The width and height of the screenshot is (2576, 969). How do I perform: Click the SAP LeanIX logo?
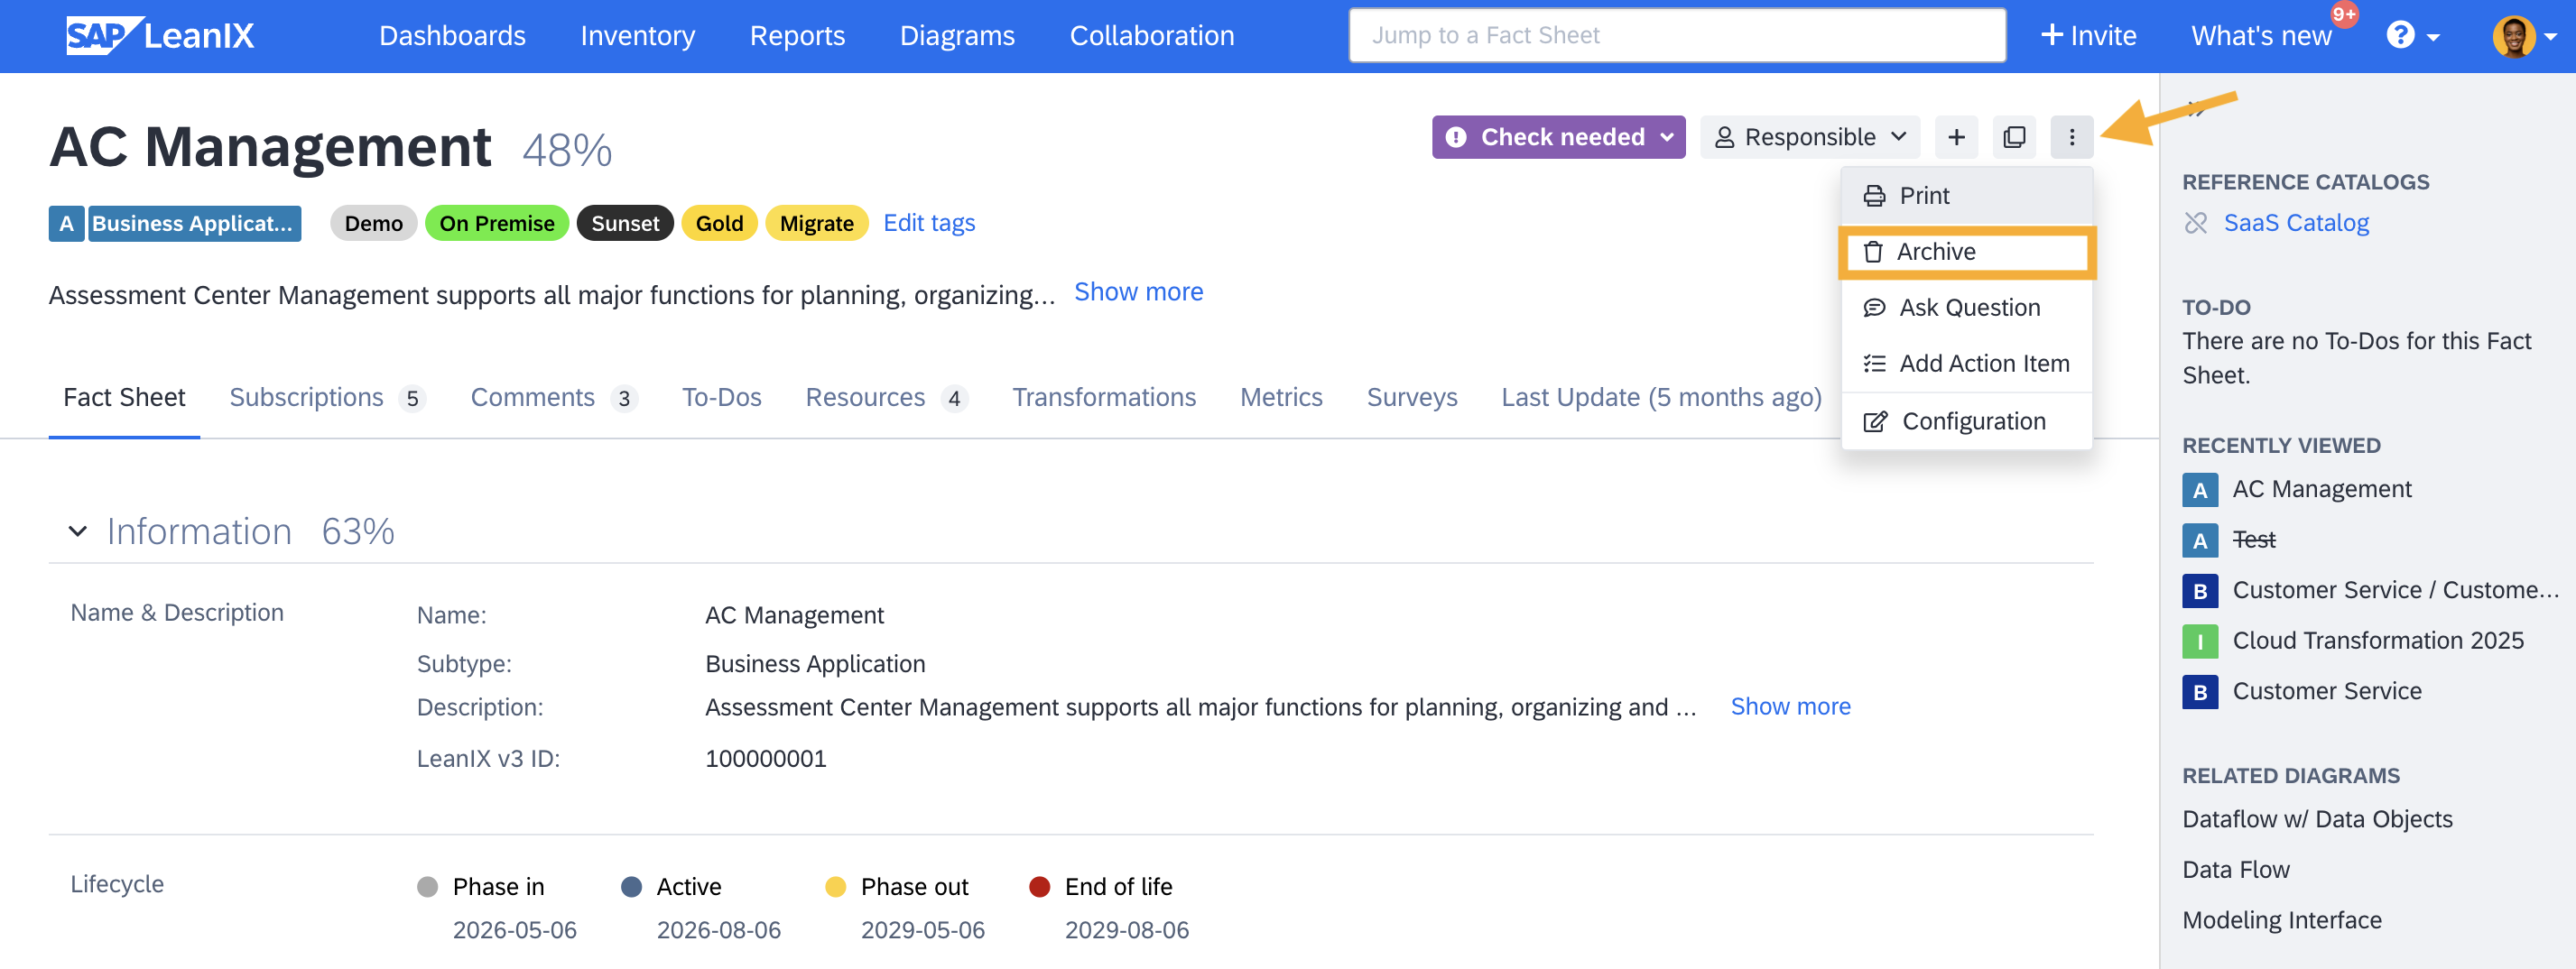[160, 36]
